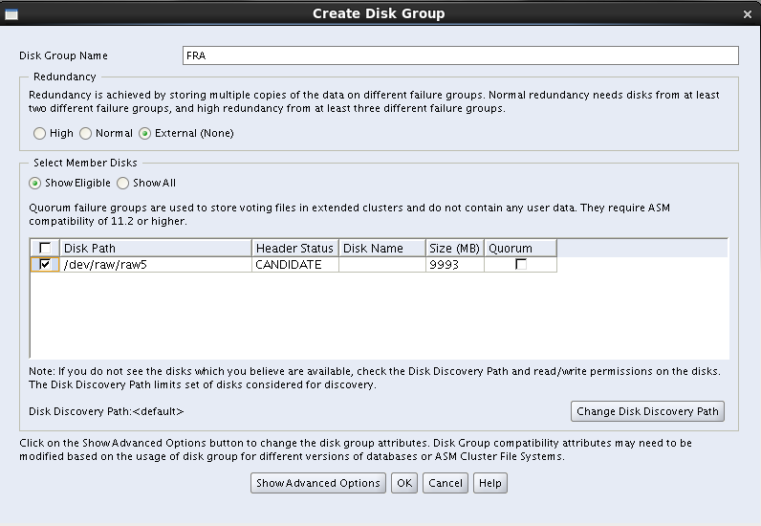761x526 pixels.
Task: Toggle the select-all checkbox in table header
Action: tap(45, 249)
